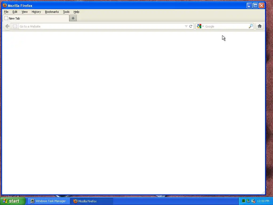Viewport: 273px width, 205px height.
Task: Open the Tools menu
Action: pos(66,12)
